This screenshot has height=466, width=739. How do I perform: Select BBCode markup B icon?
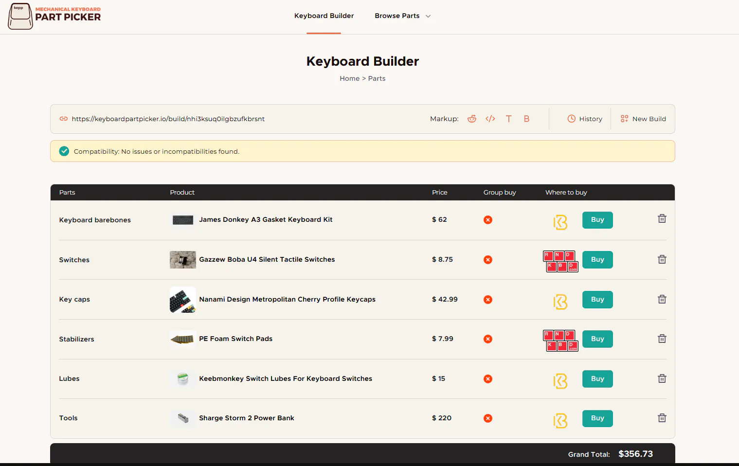pyautogui.click(x=526, y=119)
